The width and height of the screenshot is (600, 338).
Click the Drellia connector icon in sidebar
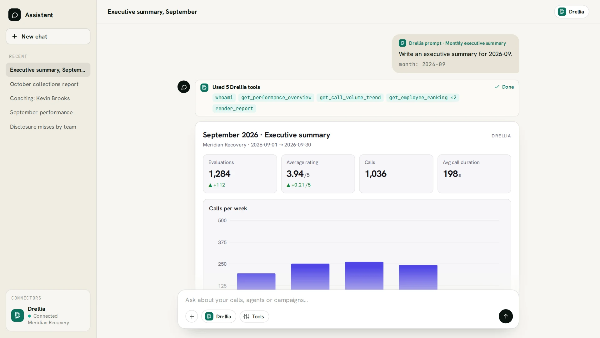pos(17,315)
